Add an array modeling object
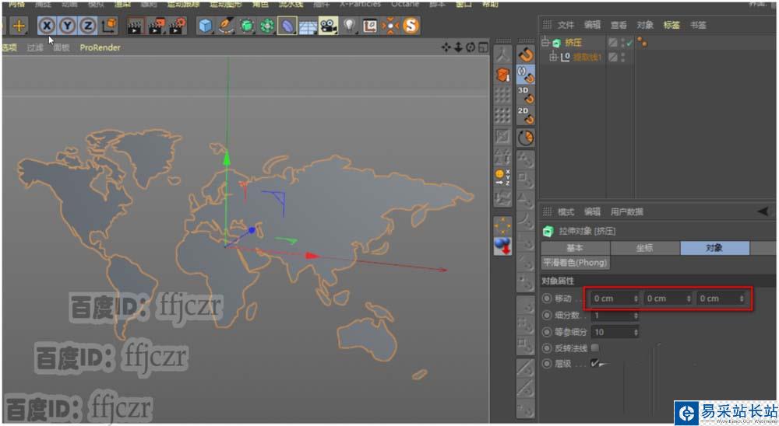 267,26
